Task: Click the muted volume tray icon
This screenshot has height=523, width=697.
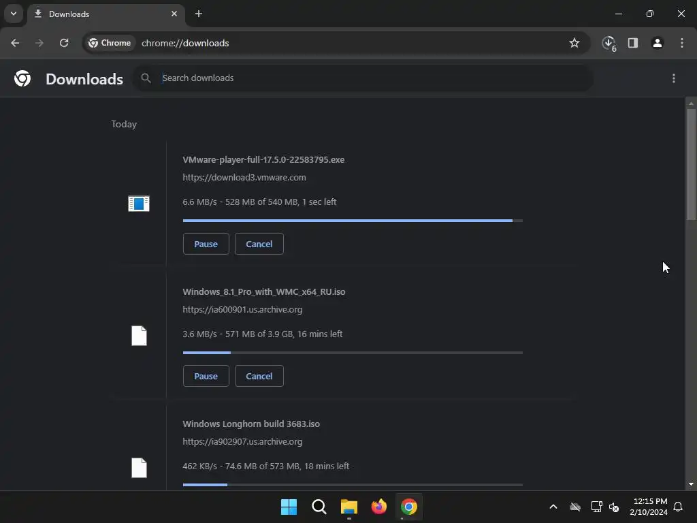Action: coord(614,507)
